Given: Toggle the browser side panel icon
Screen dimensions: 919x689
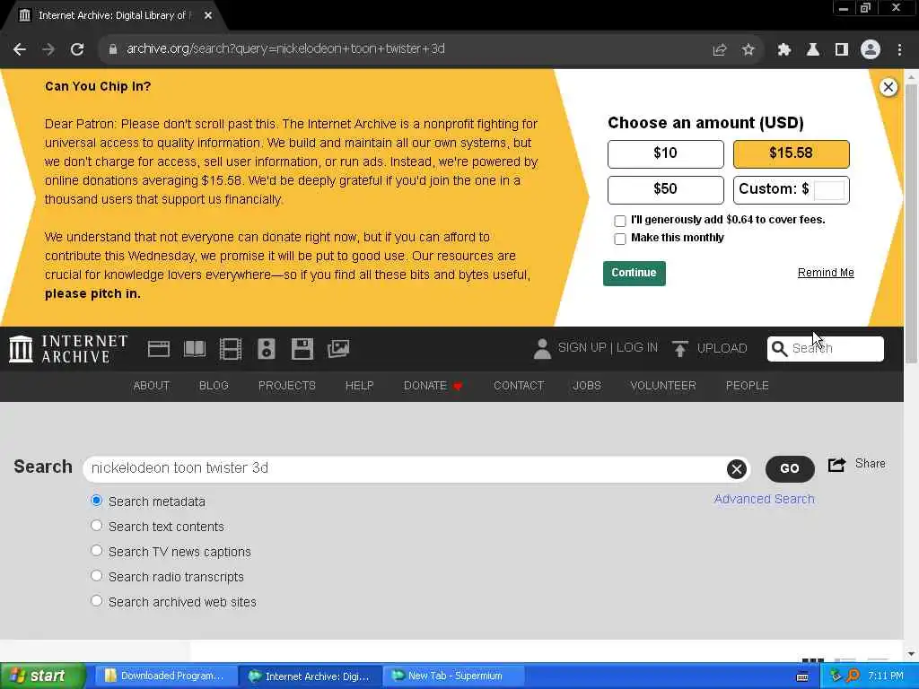Looking at the screenshot, I should [x=842, y=50].
